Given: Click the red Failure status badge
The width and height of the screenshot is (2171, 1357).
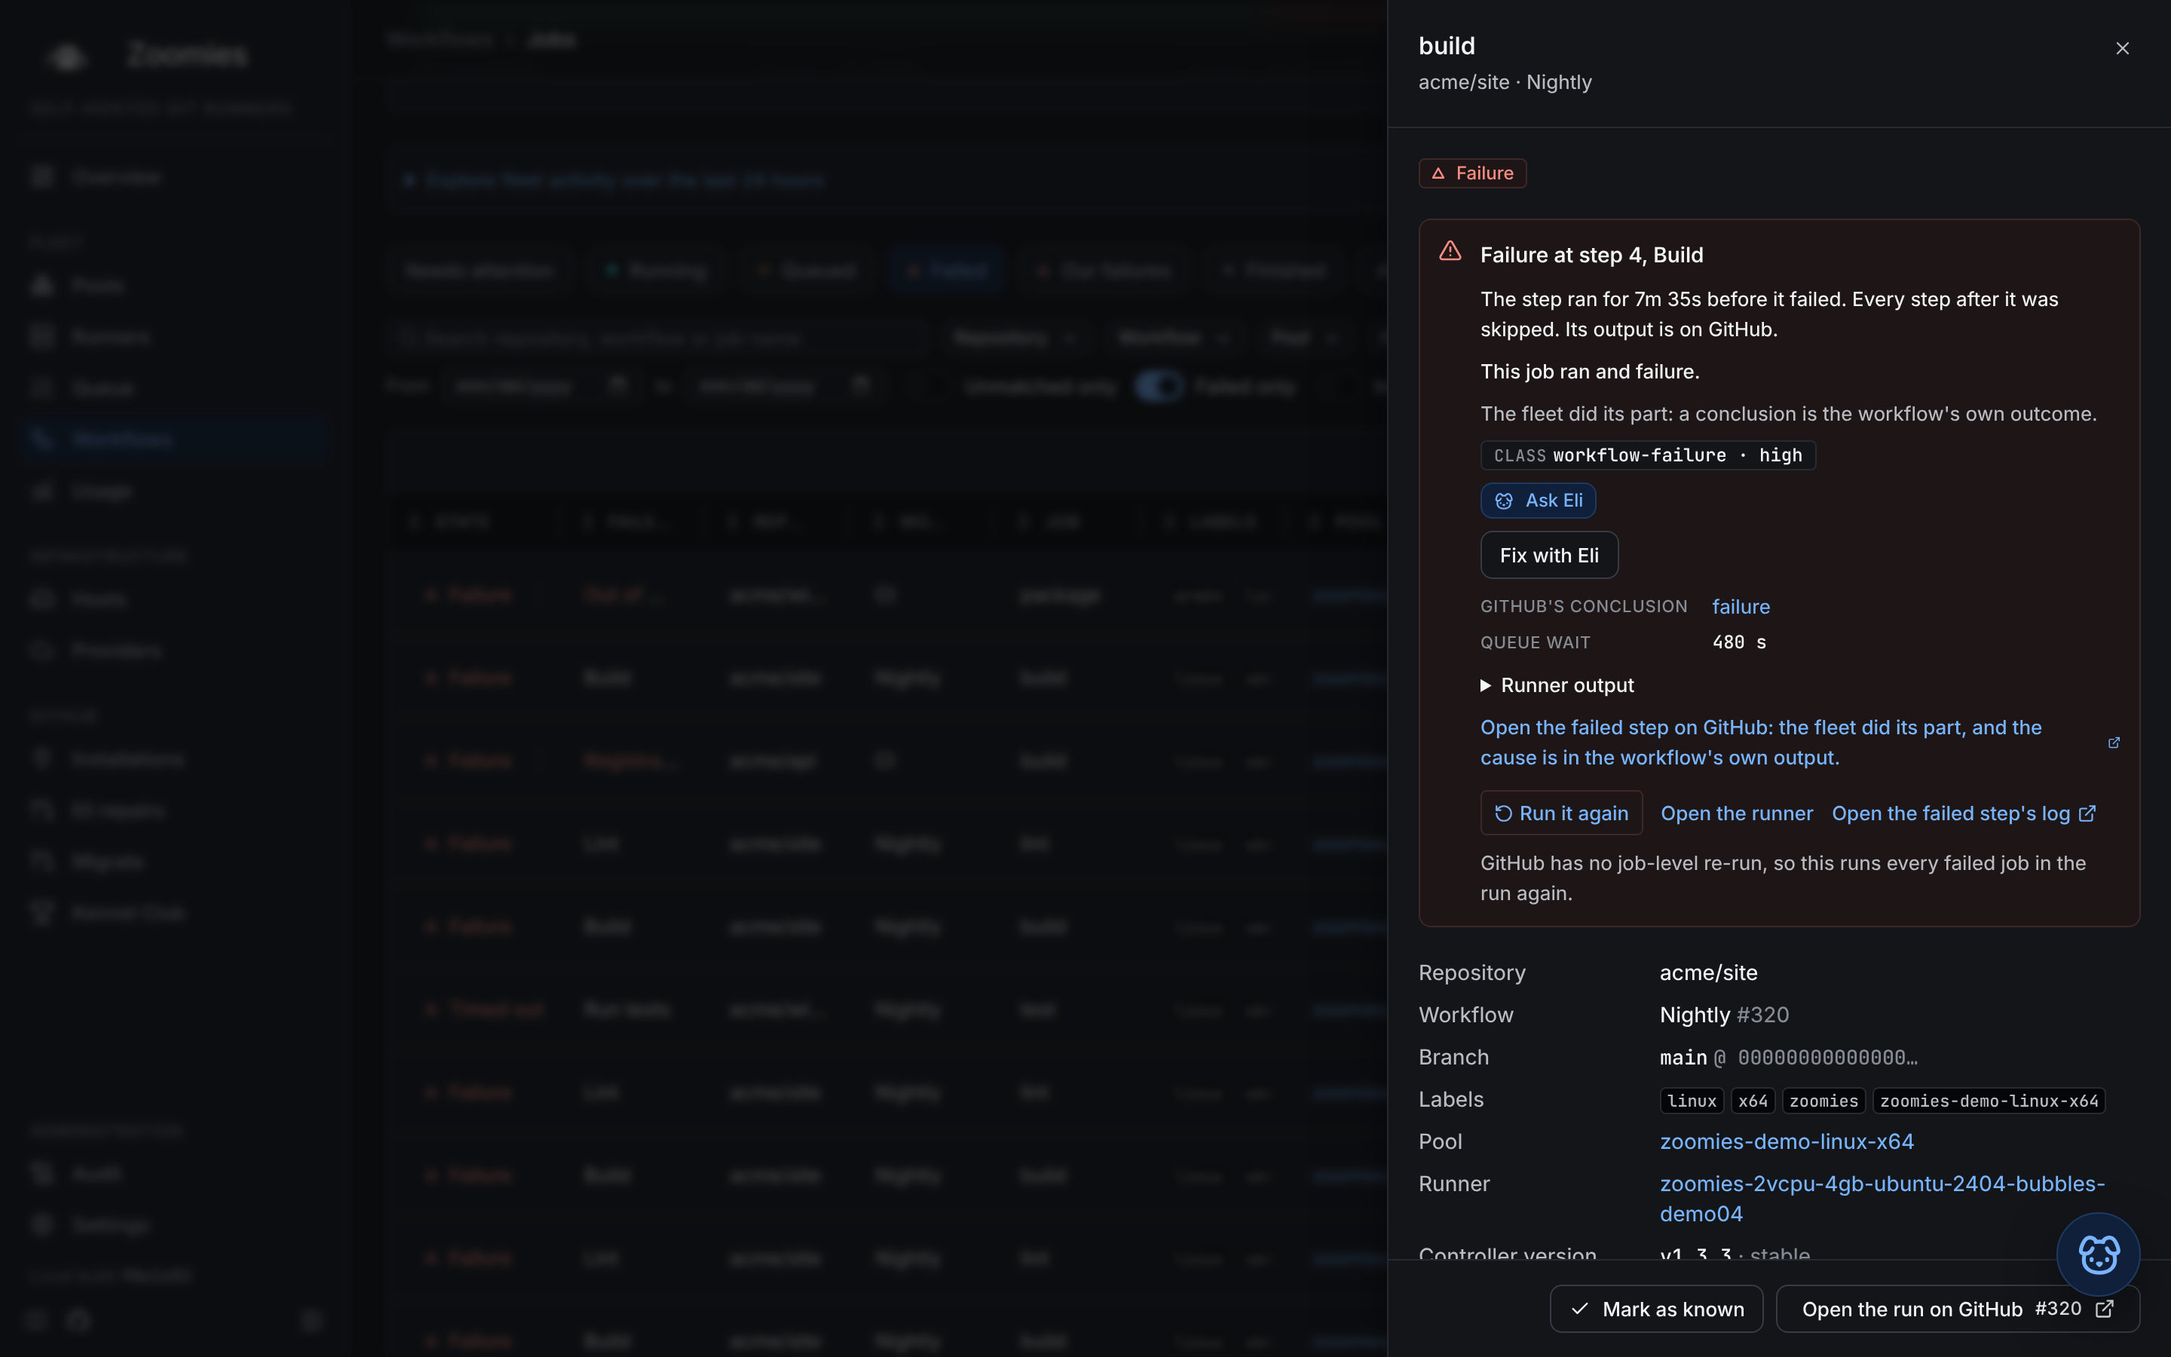Looking at the screenshot, I should (x=1472, y=173).
